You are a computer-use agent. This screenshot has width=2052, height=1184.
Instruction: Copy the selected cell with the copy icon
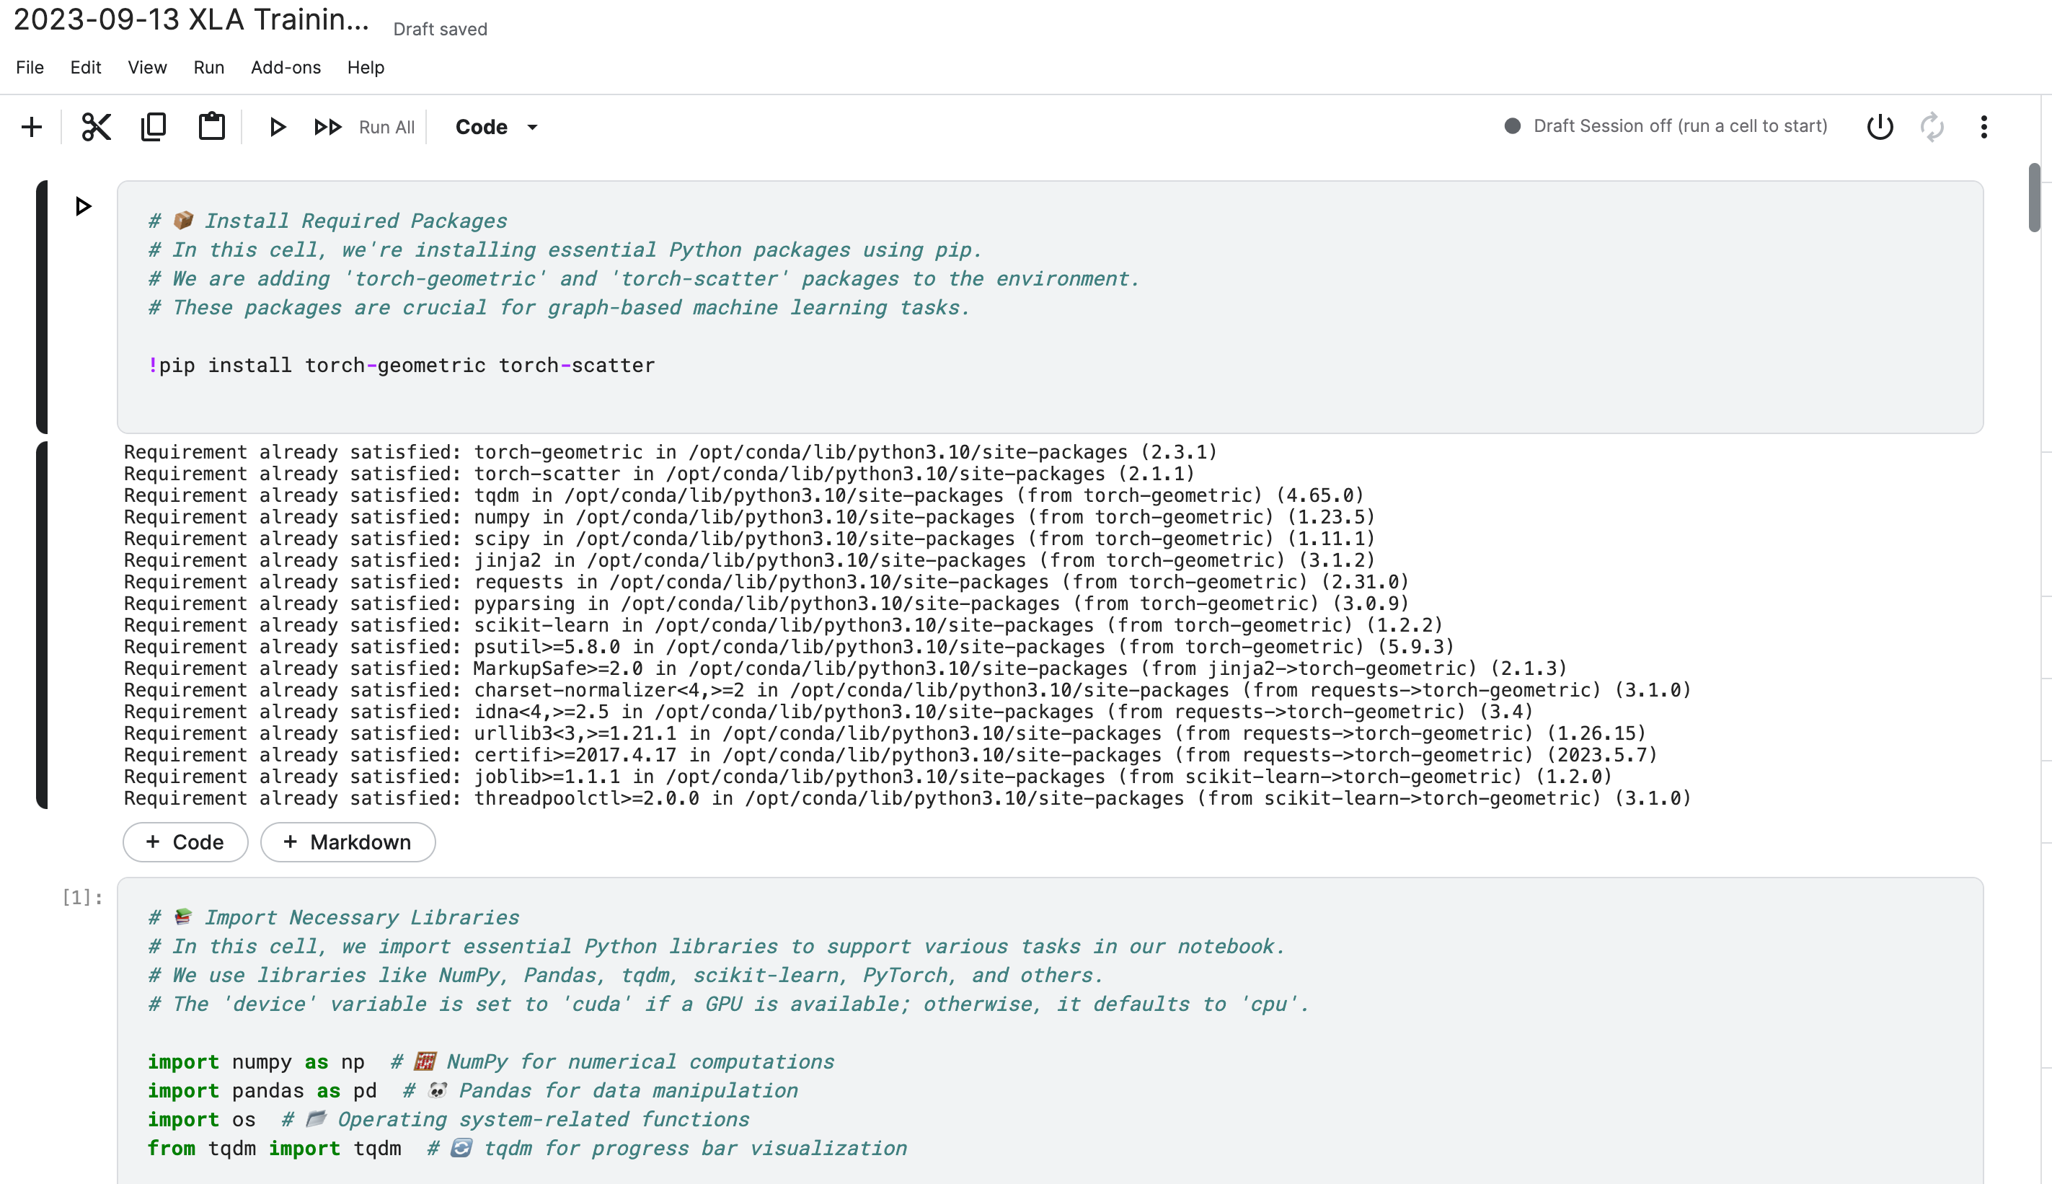point(154,127)
